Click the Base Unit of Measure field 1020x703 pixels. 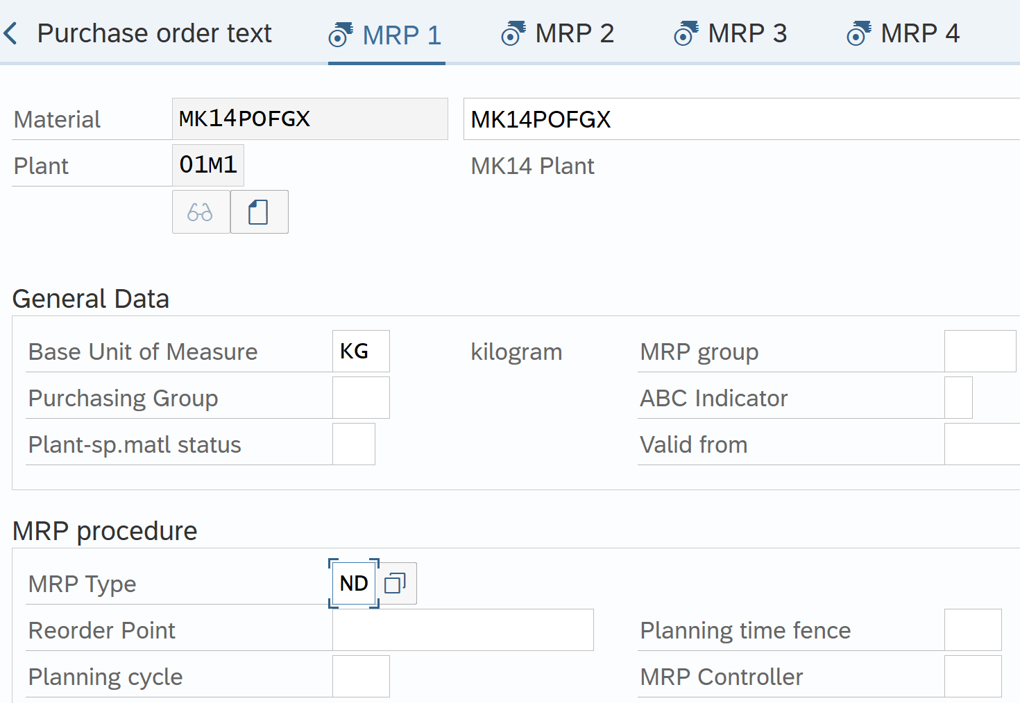click(x=361, y=351)
